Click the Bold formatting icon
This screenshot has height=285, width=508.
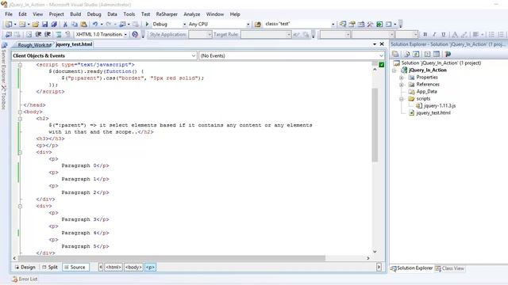coord(425,35)
